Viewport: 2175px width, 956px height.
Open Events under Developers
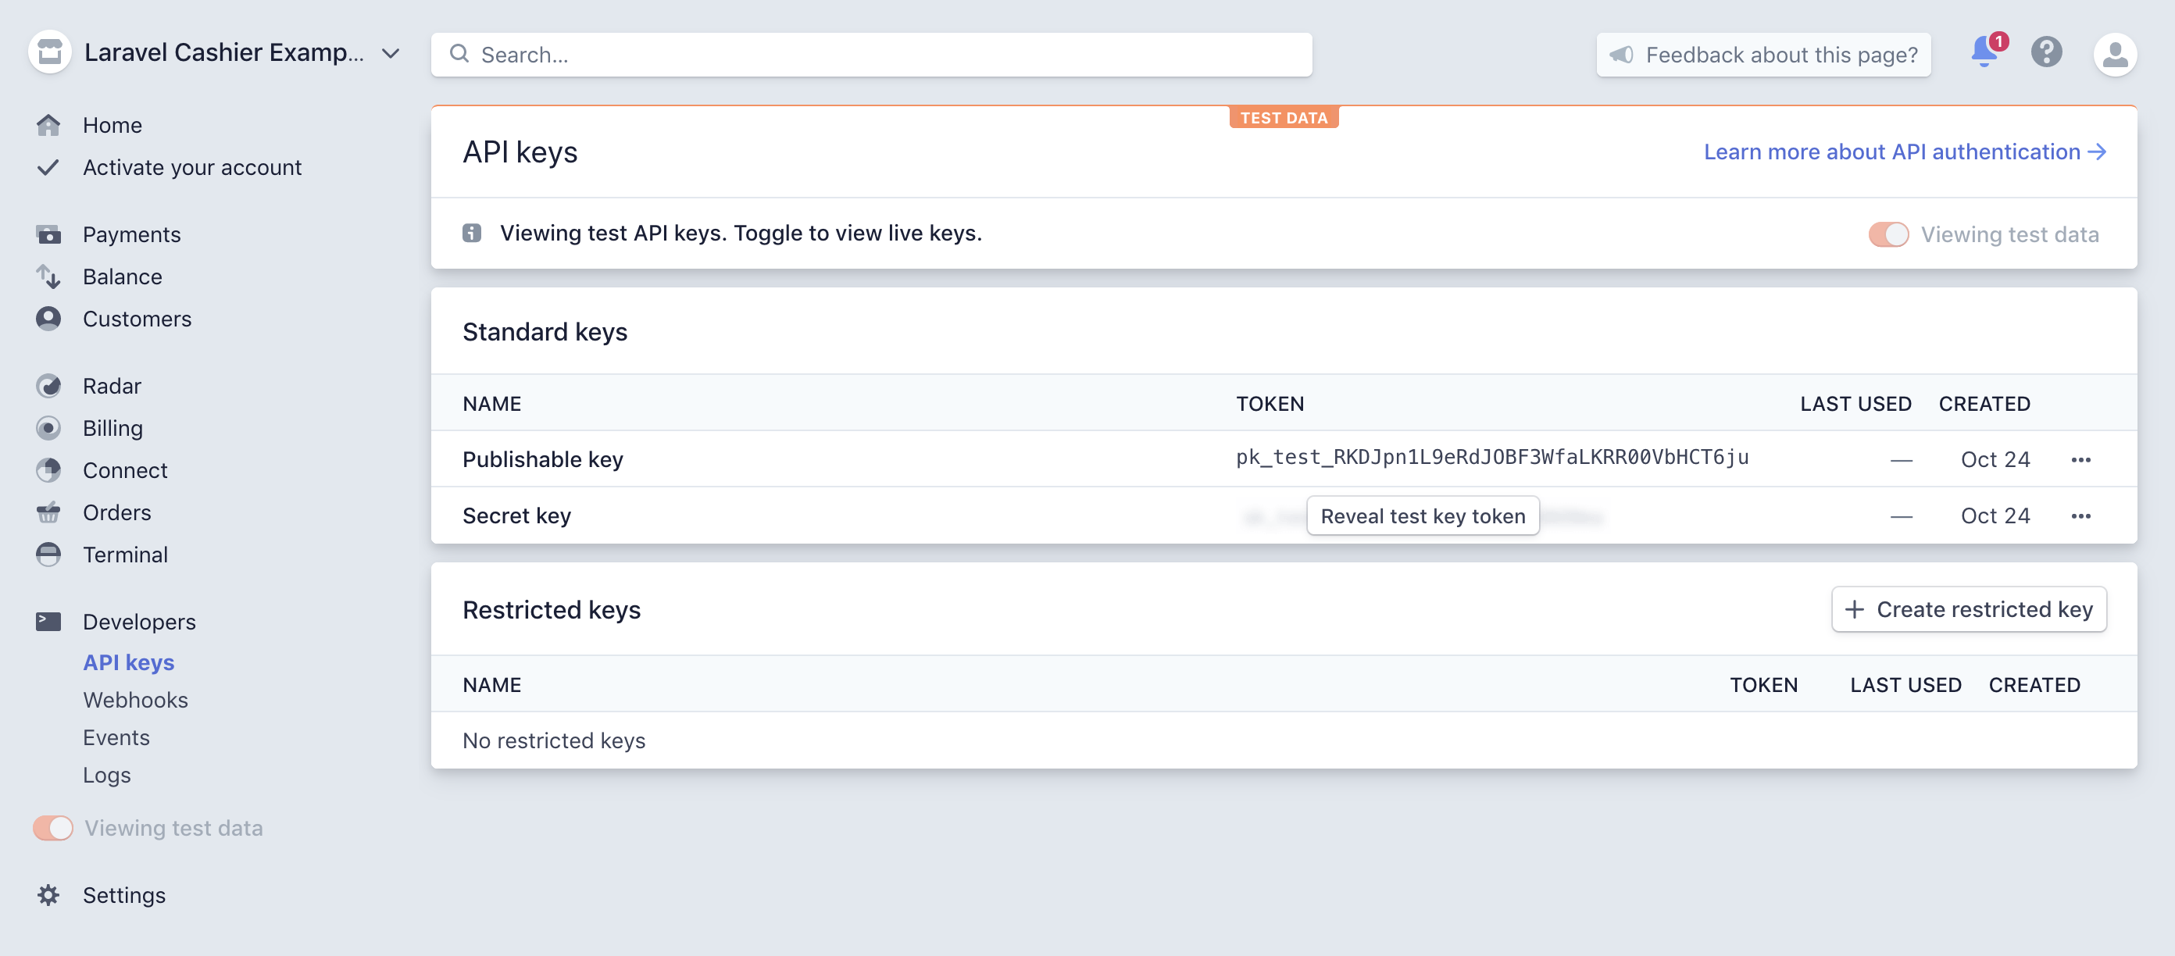click(116, 737)
